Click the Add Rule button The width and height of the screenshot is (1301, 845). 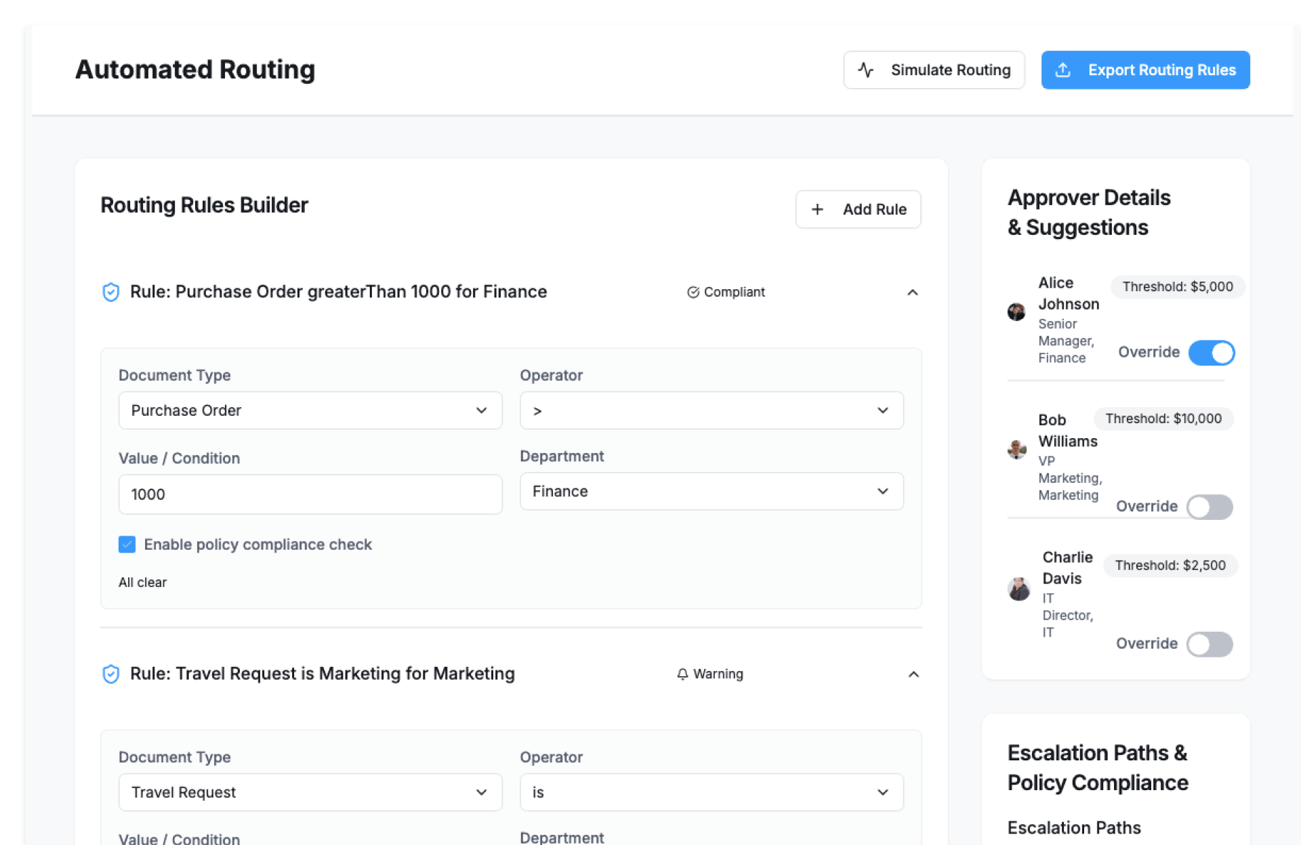tap(857, 209)
